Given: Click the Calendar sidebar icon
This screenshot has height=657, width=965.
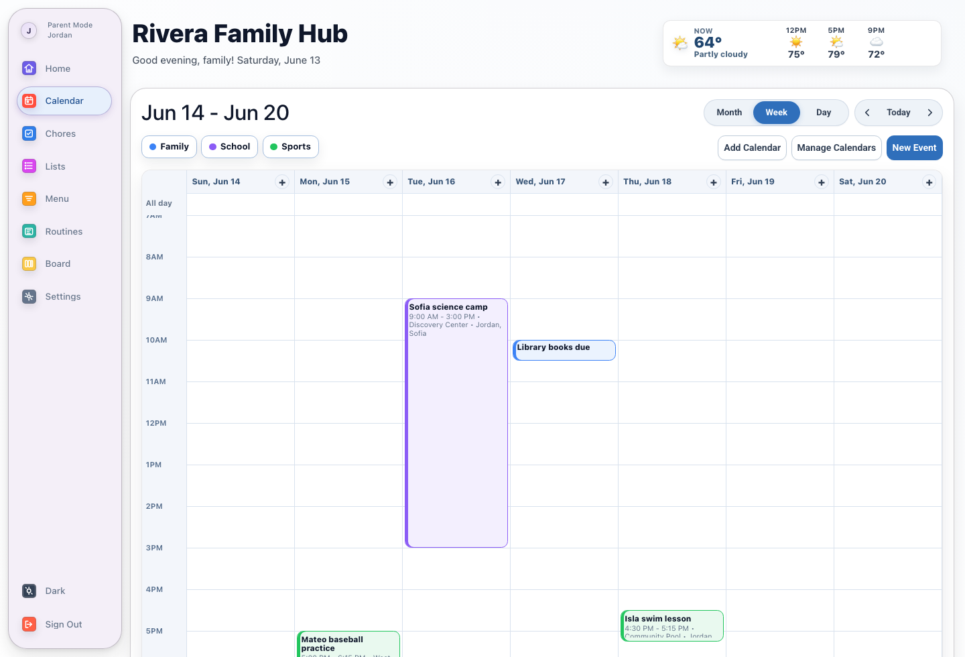Looking at the screenshot, I should (x=29, y=101).
